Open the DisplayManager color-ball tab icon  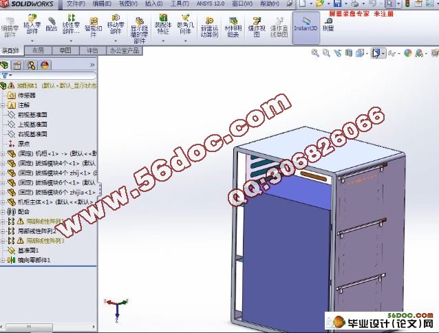45,65
